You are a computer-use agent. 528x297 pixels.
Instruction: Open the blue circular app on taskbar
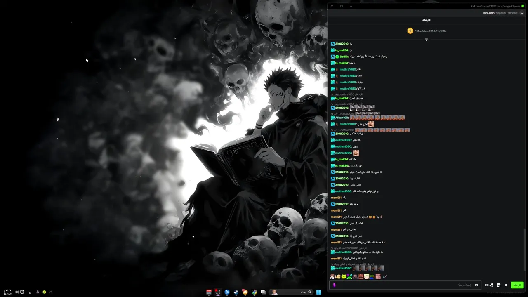tap(227, 292)
